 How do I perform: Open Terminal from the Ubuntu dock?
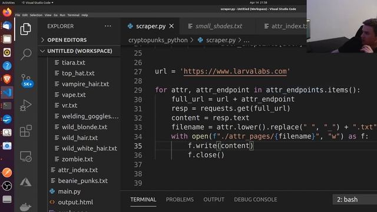(7, 106)
